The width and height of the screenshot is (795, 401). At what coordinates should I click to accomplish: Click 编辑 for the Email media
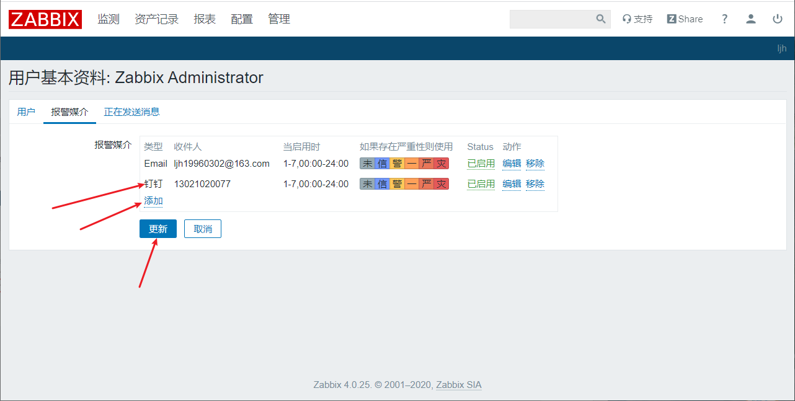pos(512,164)
